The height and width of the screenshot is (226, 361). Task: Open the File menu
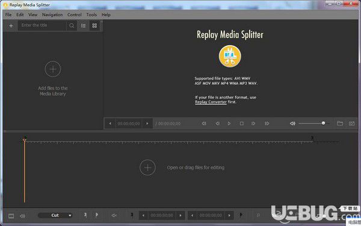(x=8, y=14)
